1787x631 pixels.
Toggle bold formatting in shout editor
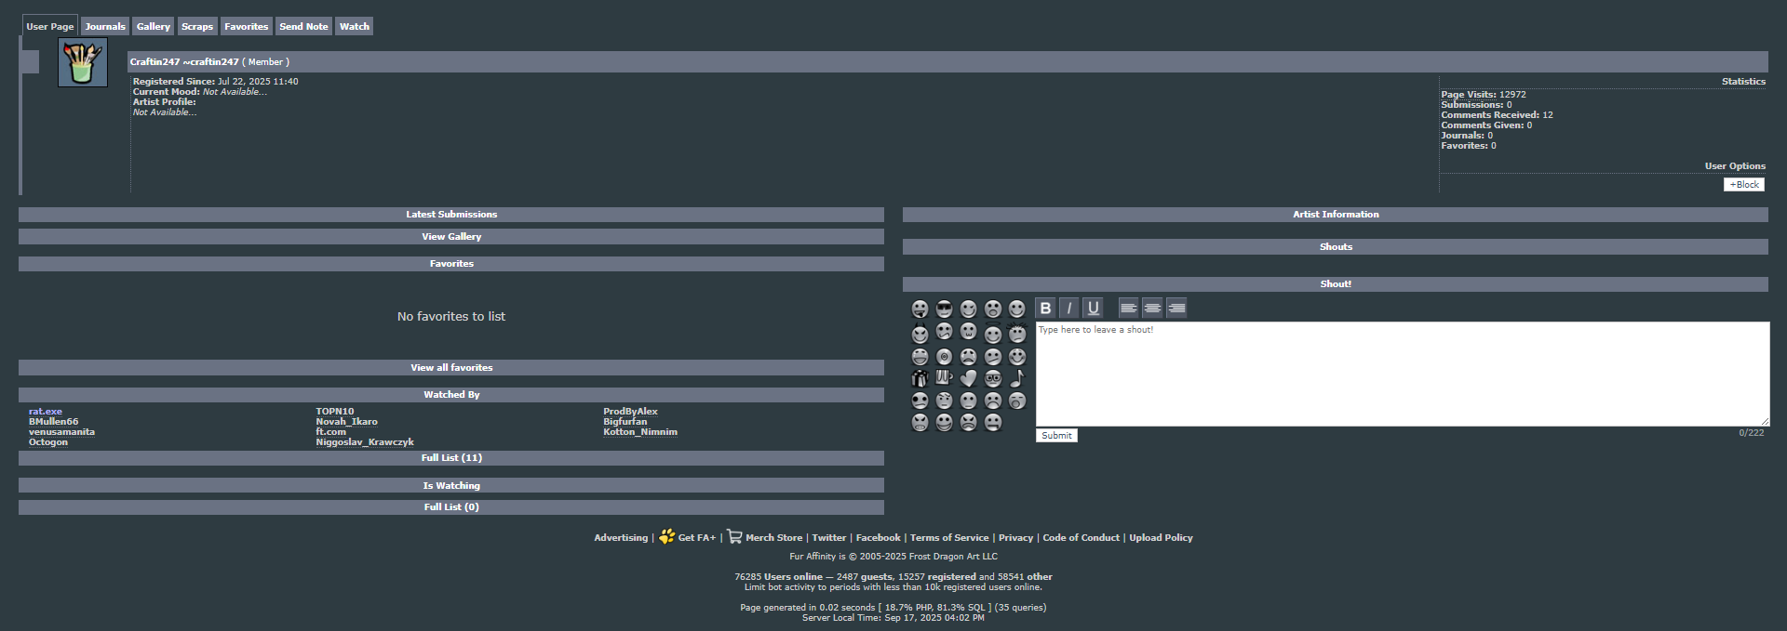[x=1045, y=308]
